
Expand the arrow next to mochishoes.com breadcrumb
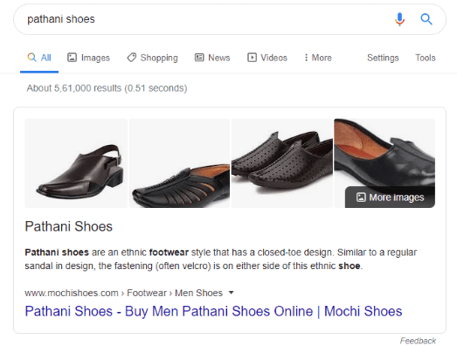tap(232, 293)
